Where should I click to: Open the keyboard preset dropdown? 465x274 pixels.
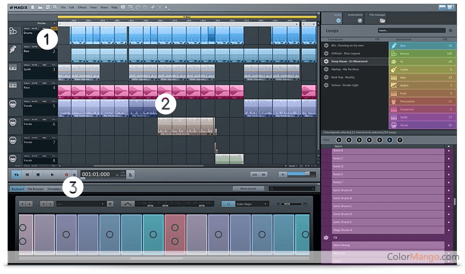pyautogui.click(x=80, y=204)
